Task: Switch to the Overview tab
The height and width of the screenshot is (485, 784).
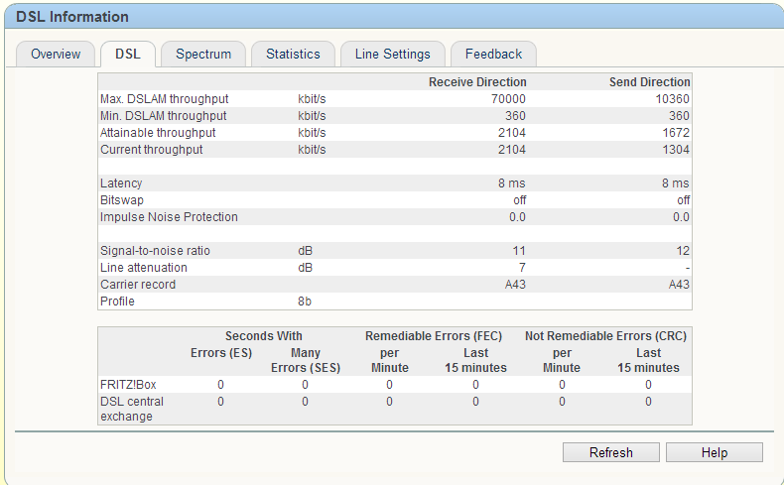Action: click(x=56, y=54)
